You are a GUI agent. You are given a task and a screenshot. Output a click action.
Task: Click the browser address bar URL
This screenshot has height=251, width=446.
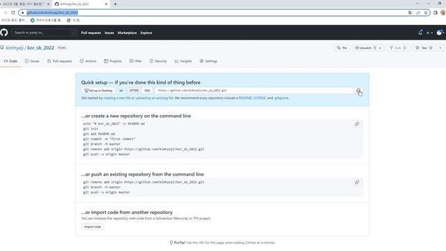click(x=52, y=13)
